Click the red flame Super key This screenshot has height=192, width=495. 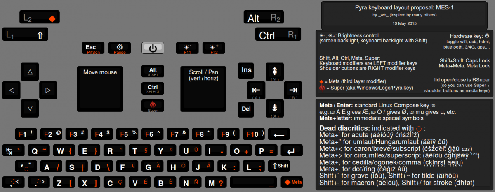pos(153,106)
